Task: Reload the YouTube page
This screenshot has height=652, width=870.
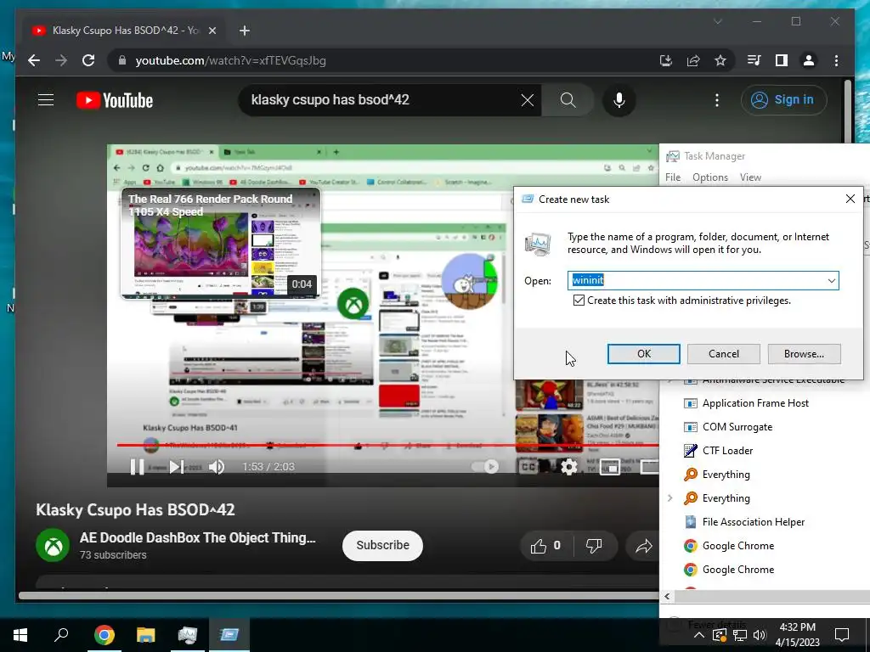Action: tap(88, 60)
